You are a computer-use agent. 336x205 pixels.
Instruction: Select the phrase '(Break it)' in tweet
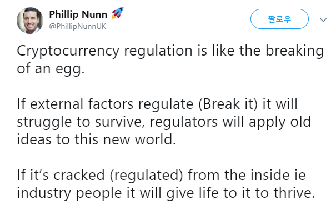coord(228,104)
